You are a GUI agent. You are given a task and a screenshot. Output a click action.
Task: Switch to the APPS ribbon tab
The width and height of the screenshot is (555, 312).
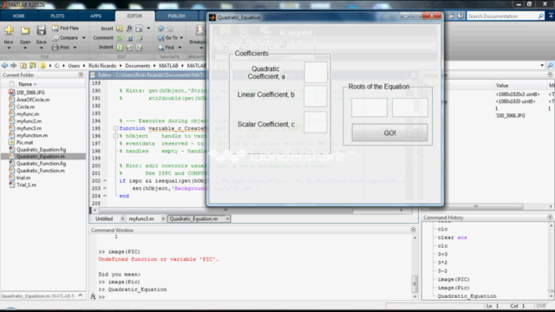pyautogui.click(x=95, y=16)
